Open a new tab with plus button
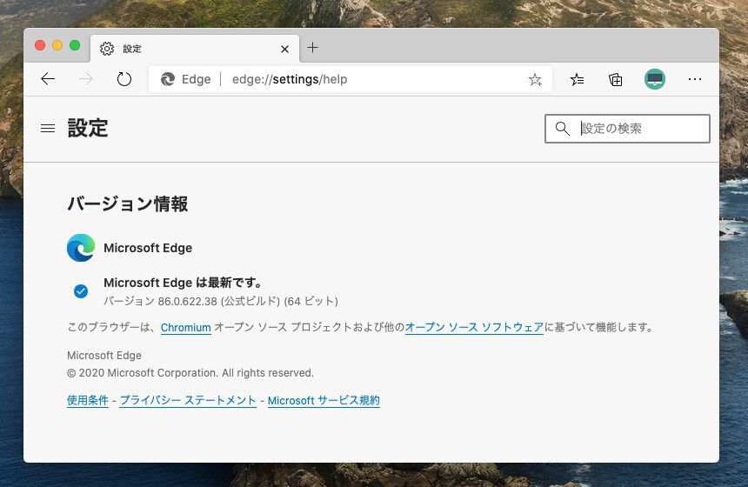Viewport: 748px width, 487px height. pos(312,47)
